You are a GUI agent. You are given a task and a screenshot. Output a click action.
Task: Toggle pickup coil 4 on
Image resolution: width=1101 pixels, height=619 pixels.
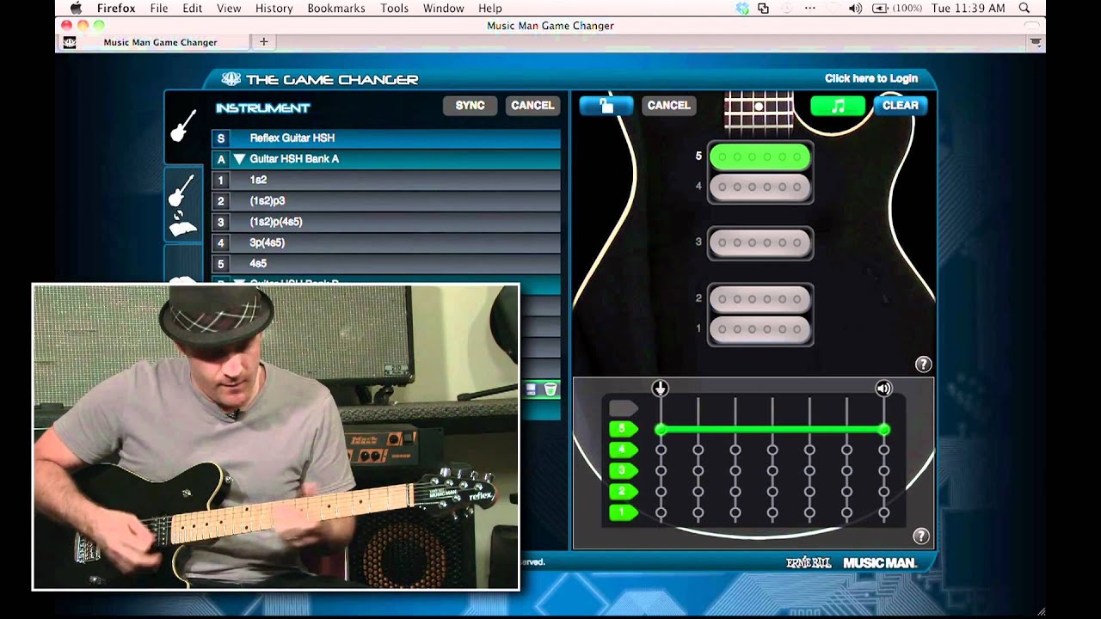[x=760, y=187]
